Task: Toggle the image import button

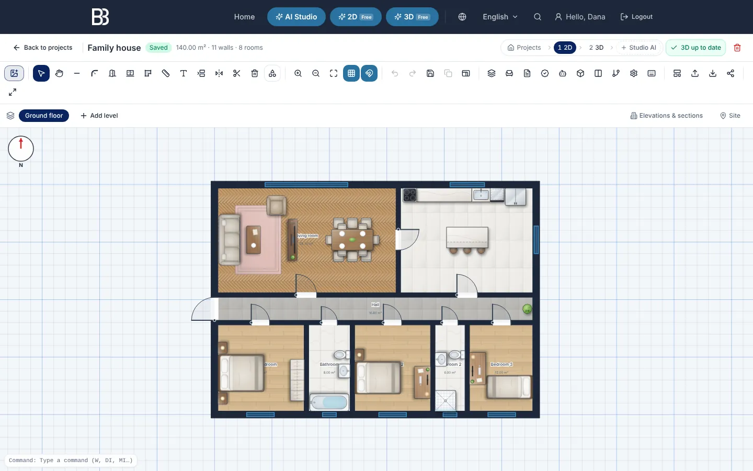Action: [14, 73]
